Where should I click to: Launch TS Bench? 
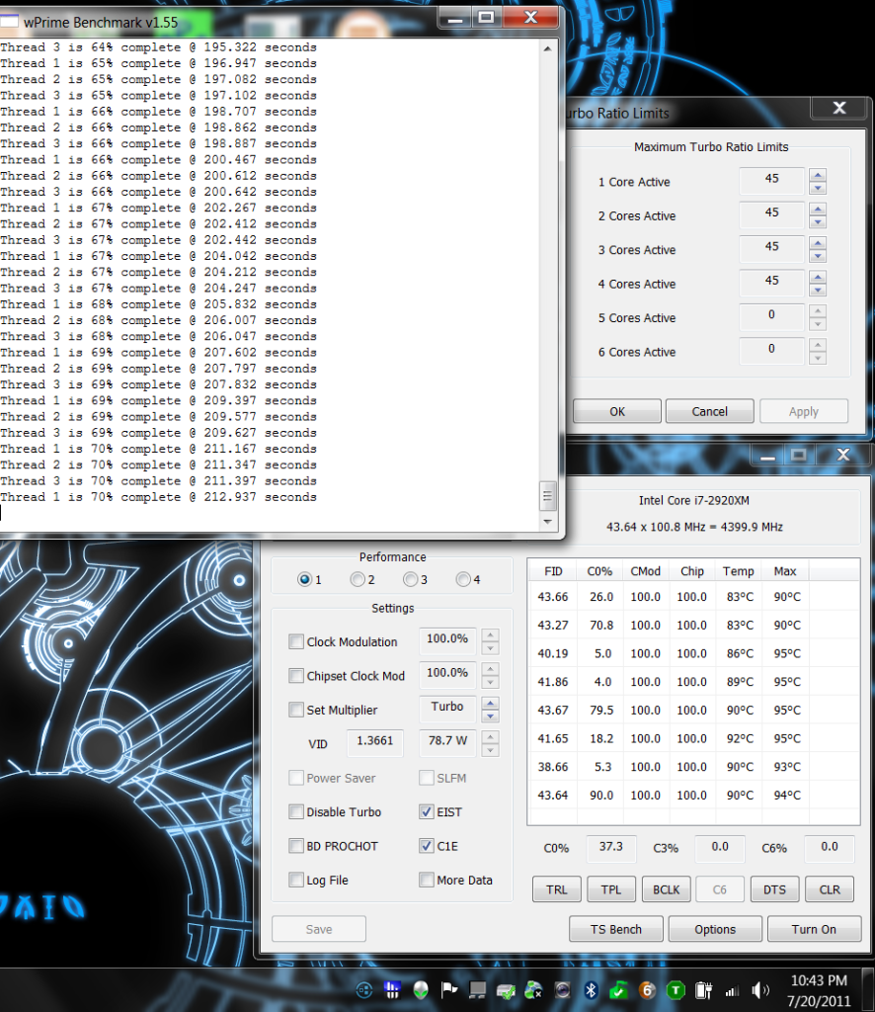[x=616, y=929]
